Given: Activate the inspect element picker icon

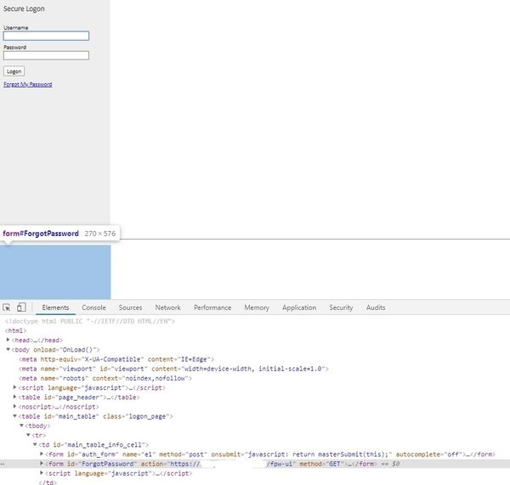Looking at the screenshot, I should click(7, 307).
